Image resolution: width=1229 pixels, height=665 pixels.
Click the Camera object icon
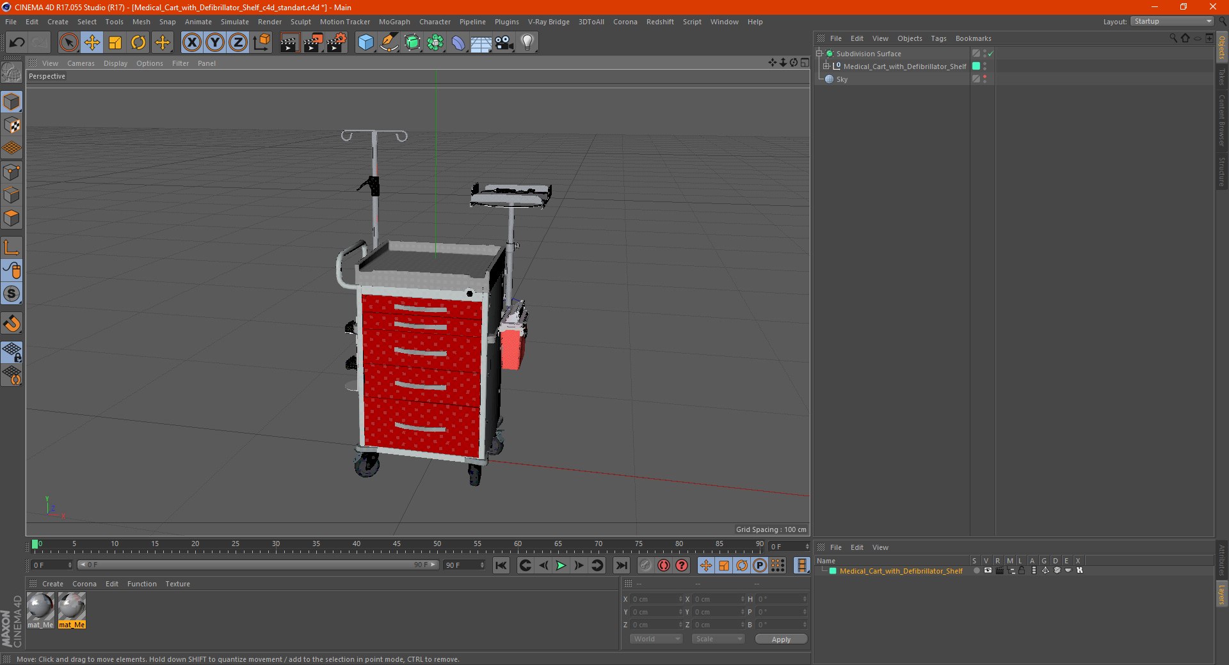coord(504,43)
